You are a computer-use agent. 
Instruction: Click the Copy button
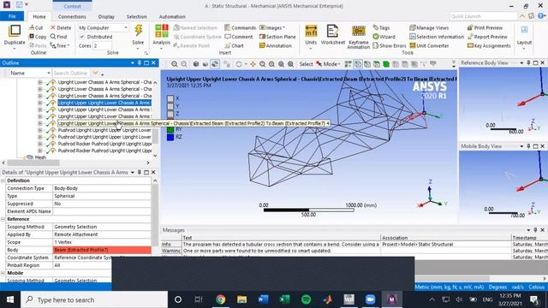tap(38, 37)
